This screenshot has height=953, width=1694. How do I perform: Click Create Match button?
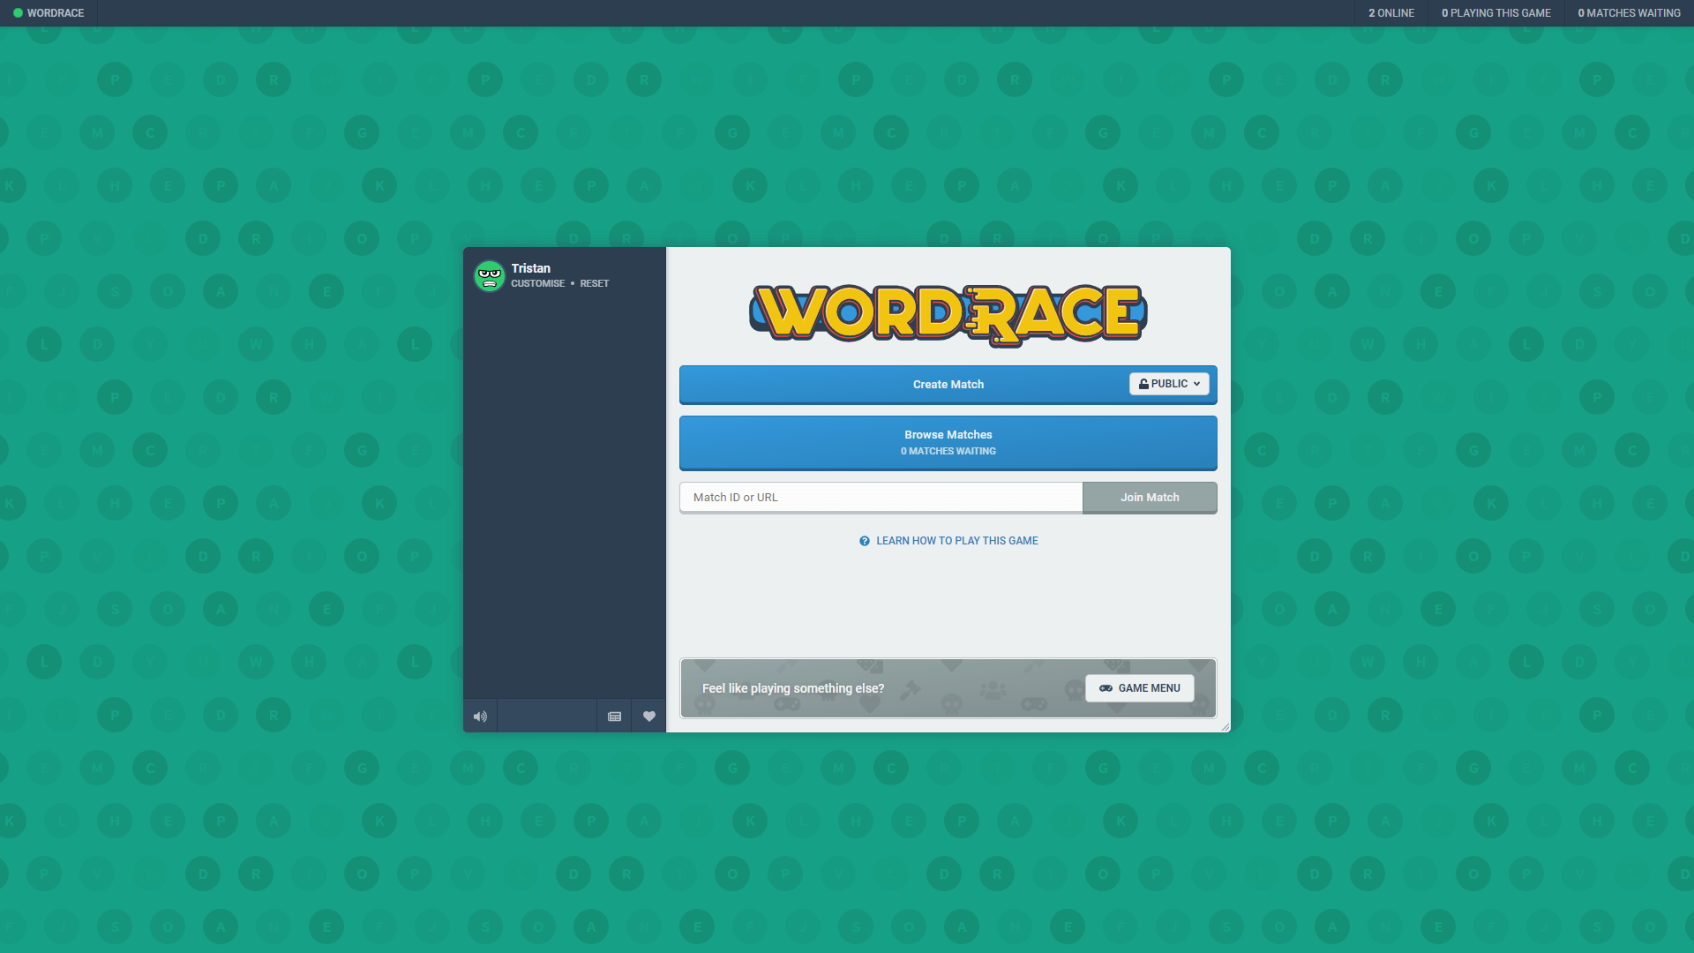tap(948, 384)
